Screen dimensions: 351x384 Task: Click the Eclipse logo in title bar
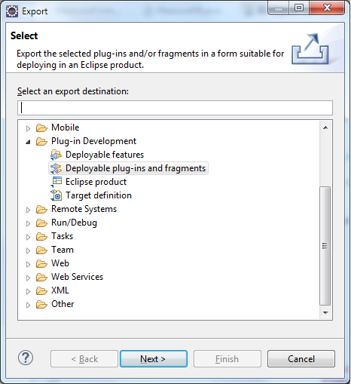click(12, 11)
